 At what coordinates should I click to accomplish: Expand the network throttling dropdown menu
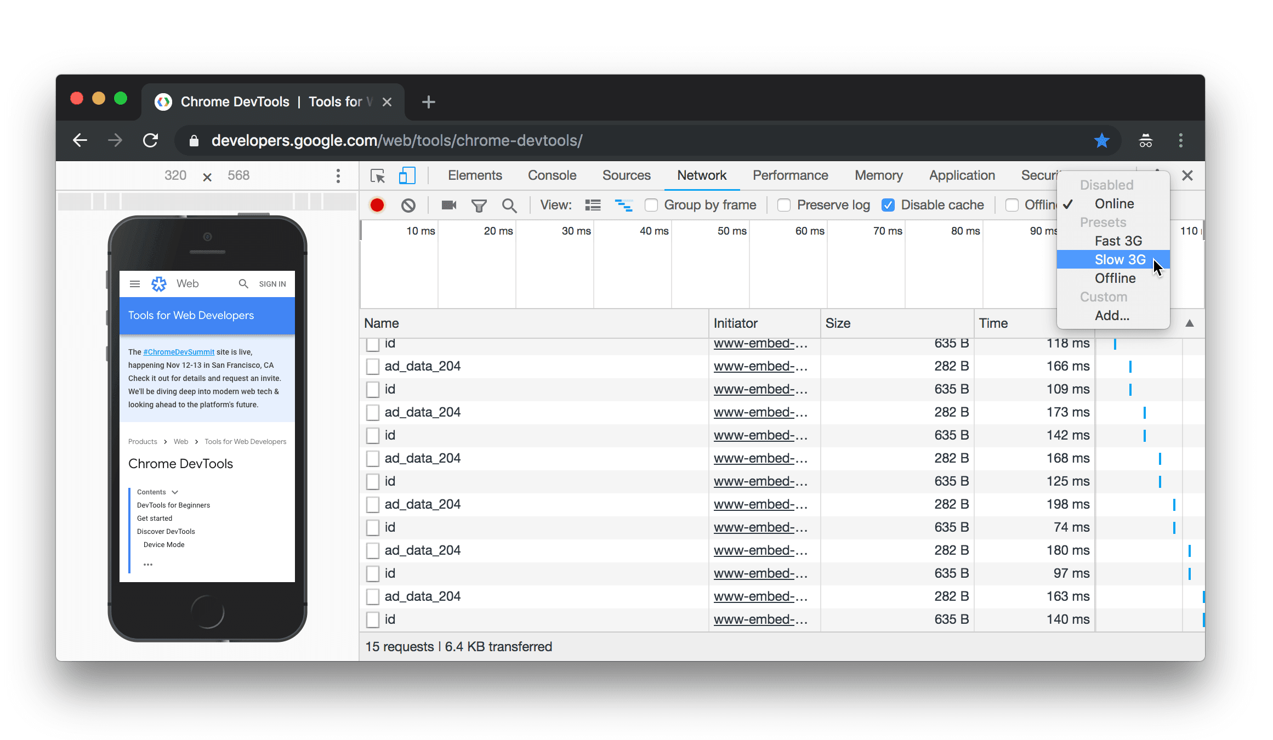pos(1115,203)
